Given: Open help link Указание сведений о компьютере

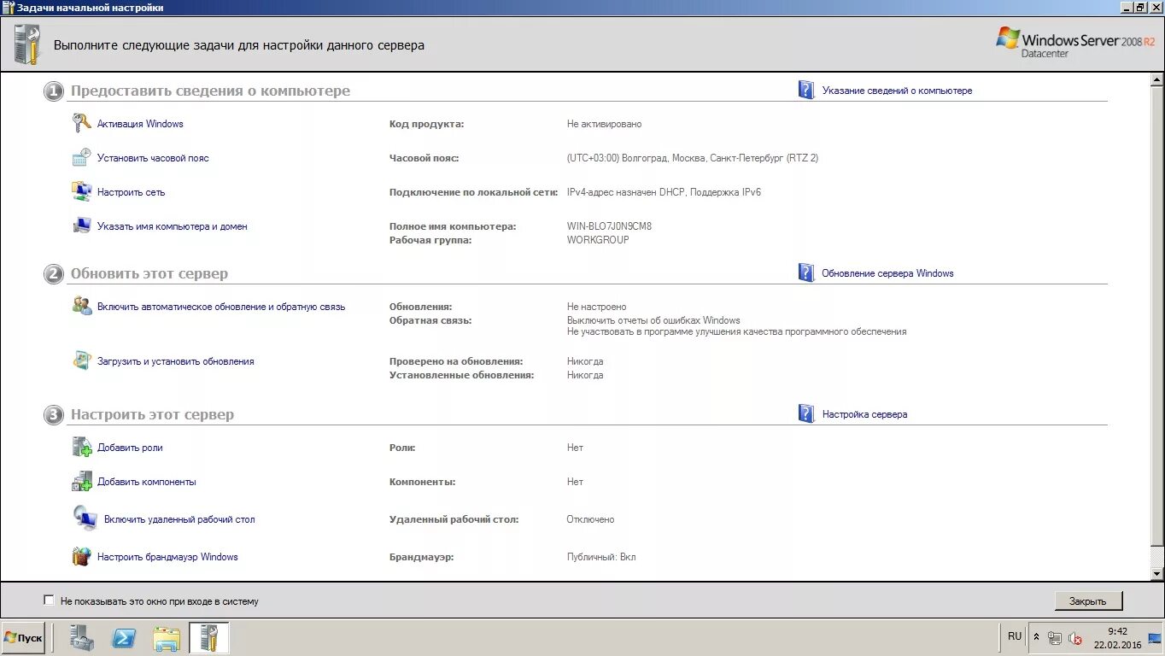Looking at the screenshot, I should (x=897, y=91).
